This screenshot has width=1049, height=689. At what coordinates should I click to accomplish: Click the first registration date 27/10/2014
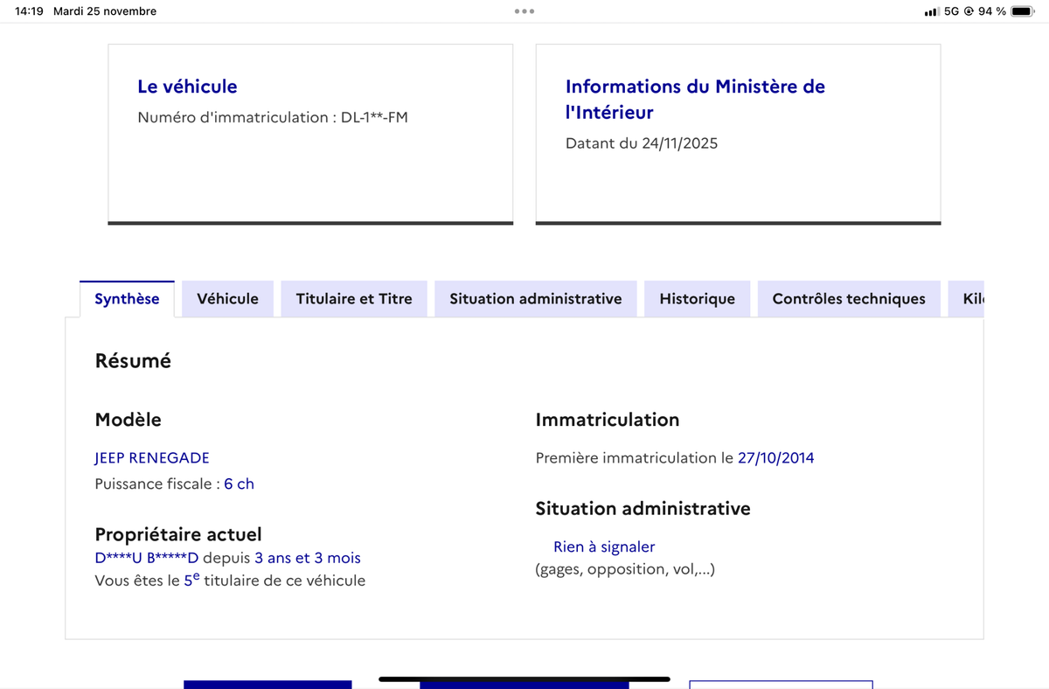(x=775, y=457)
